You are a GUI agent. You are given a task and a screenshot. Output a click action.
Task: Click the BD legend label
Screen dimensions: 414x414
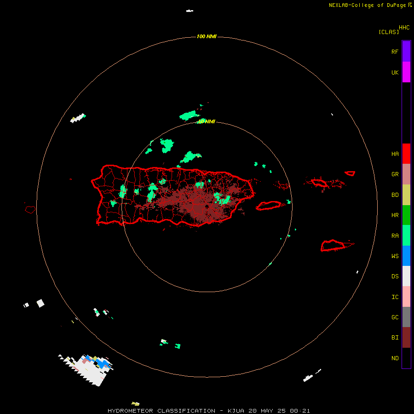pos(395,195)
